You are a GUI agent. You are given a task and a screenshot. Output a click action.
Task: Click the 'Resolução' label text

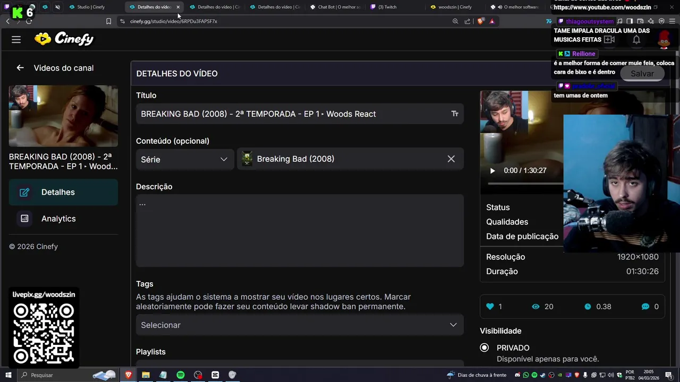pos(505,257)
